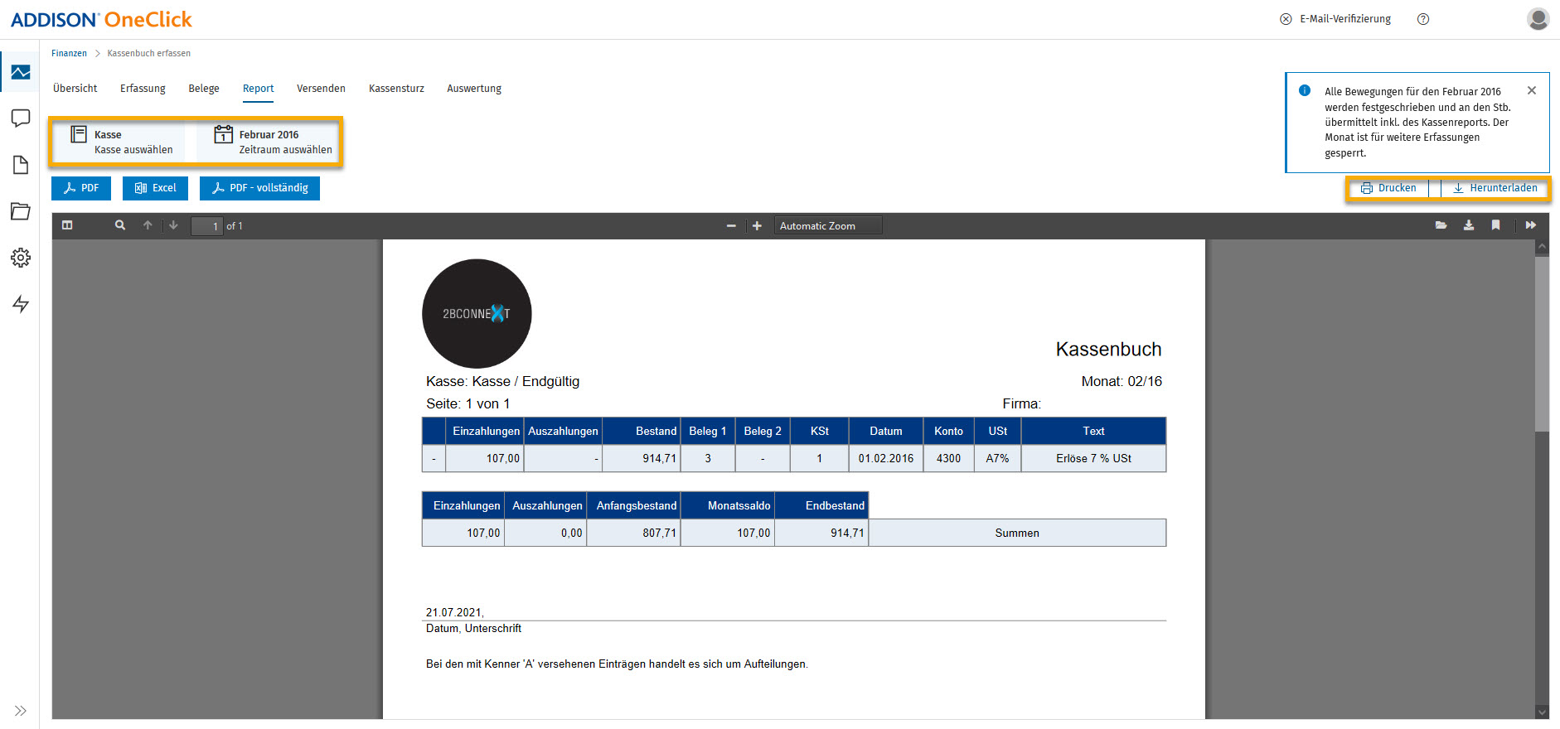Open the folder sidebar icon
The image size is (1560, 729).
click(x=21, y=211)
